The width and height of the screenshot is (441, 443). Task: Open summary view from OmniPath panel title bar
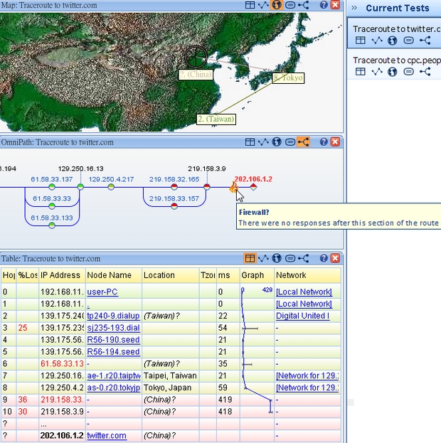tap(290, 142)
